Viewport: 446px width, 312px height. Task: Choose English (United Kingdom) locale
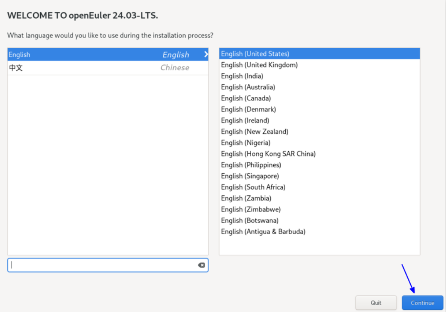[x=319, y=65]
